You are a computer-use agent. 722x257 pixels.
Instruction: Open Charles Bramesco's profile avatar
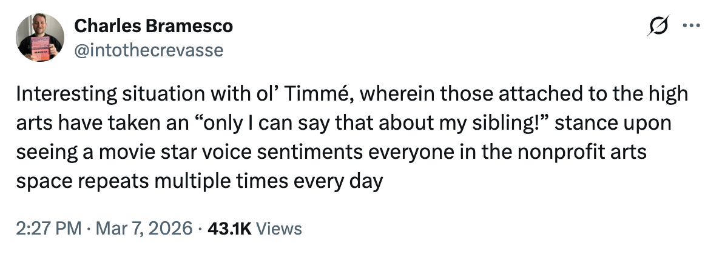[40, 38]
